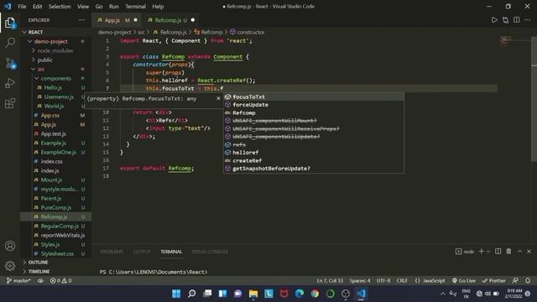Open the Terminal menu
537x302 pixels.
click(135, 7)
